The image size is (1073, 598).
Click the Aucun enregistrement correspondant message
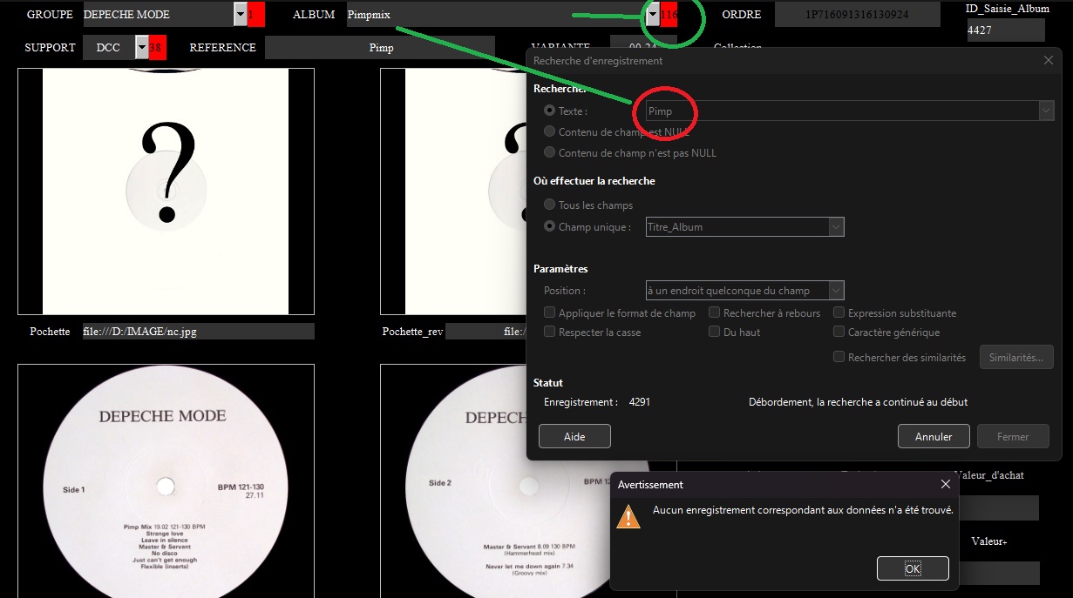click(x=803, y=509)
